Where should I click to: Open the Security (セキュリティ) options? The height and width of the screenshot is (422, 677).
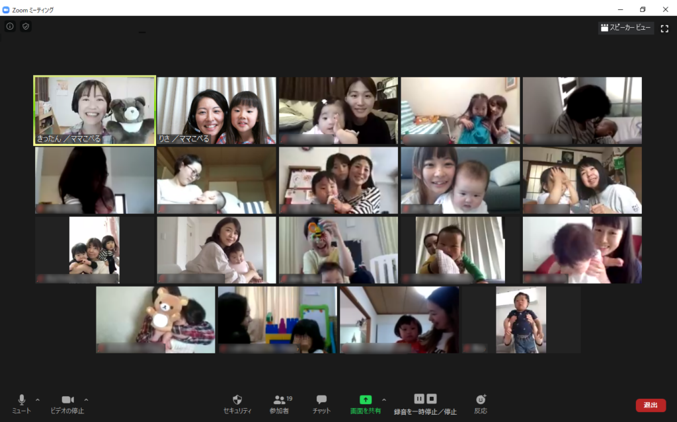(x=237, y=404)
